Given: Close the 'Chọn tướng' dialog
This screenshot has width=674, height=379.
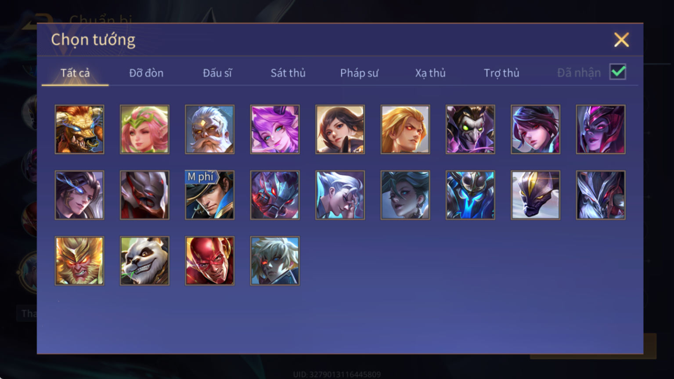Looking at the screenshot, I should pyautogui.click(x=621, y=40).
